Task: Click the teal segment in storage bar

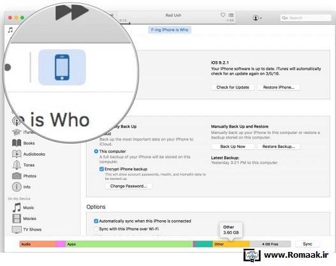Action: click(204, 244)
